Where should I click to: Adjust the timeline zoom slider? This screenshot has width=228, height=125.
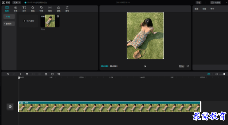(224, 74)
